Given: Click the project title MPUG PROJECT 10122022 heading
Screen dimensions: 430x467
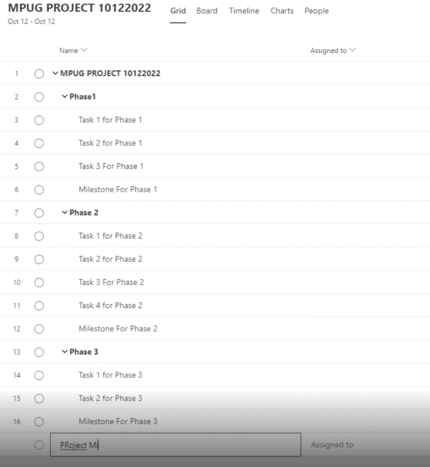Looking at the screenshot, I should (x=80, y=8).
